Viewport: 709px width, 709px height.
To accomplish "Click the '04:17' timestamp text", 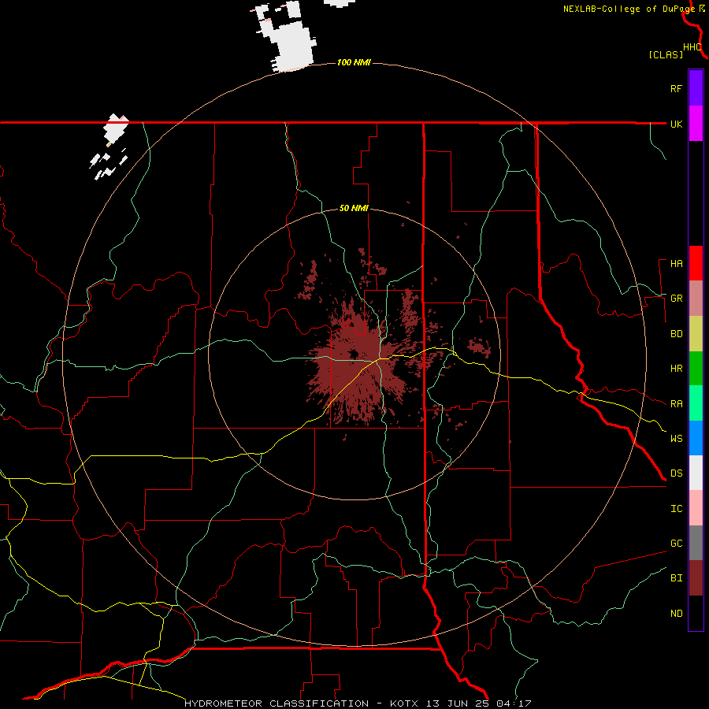I will [514, 703].
